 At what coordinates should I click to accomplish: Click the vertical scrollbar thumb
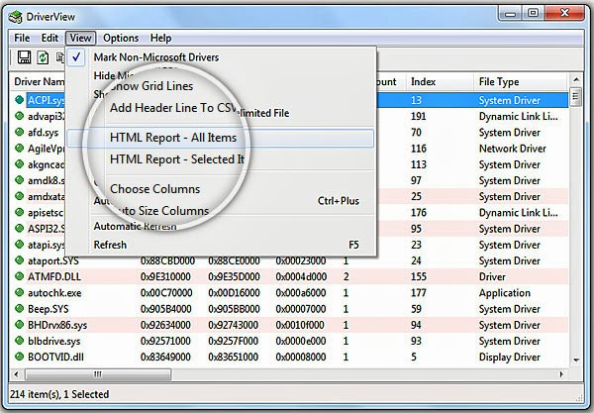point(576,97)
